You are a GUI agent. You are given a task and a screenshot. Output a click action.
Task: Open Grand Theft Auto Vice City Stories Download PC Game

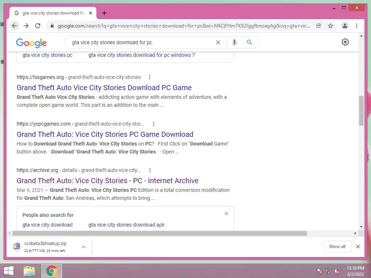tap(104, 88)
